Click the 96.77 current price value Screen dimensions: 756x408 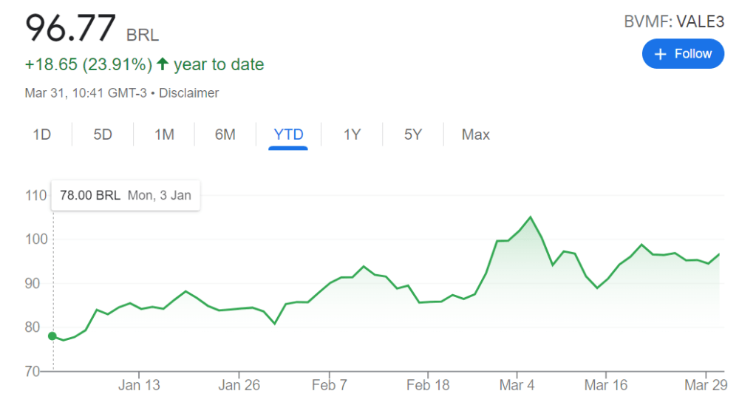[x=70, y=28]
